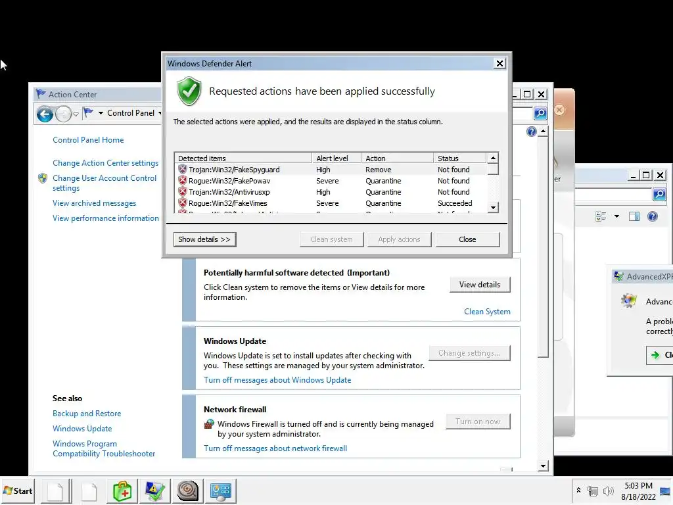Open View archived messages

coord(95,203)
